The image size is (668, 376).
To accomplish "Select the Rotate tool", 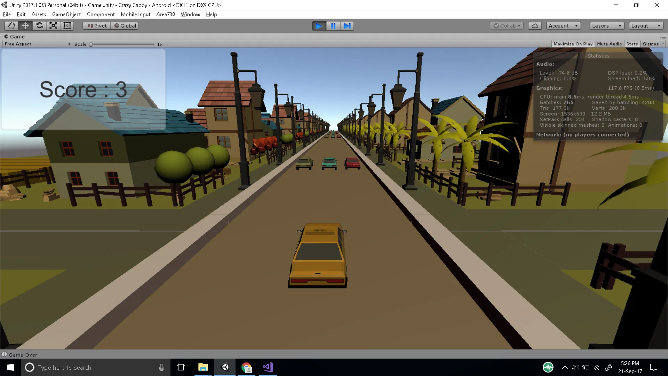I will point(39,26).
